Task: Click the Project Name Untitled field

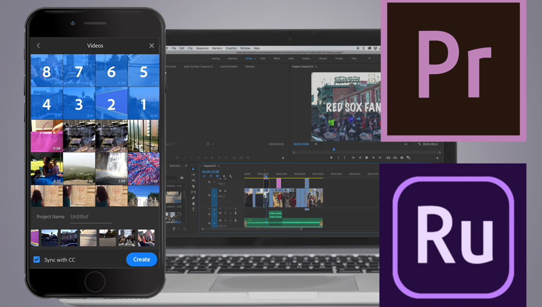Action: pyautogui.click(x=91, y=217)
